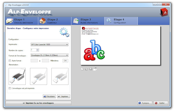
Task: Expand the Format de l'enveloppe dropdown
Action: click(x=50, y=55)
